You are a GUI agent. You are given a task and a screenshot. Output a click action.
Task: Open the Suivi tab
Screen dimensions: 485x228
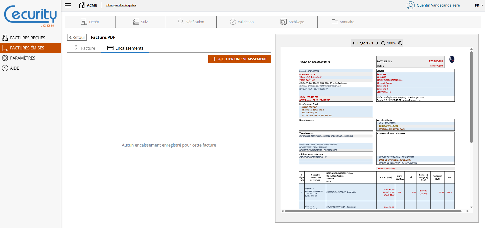(141, 22)
